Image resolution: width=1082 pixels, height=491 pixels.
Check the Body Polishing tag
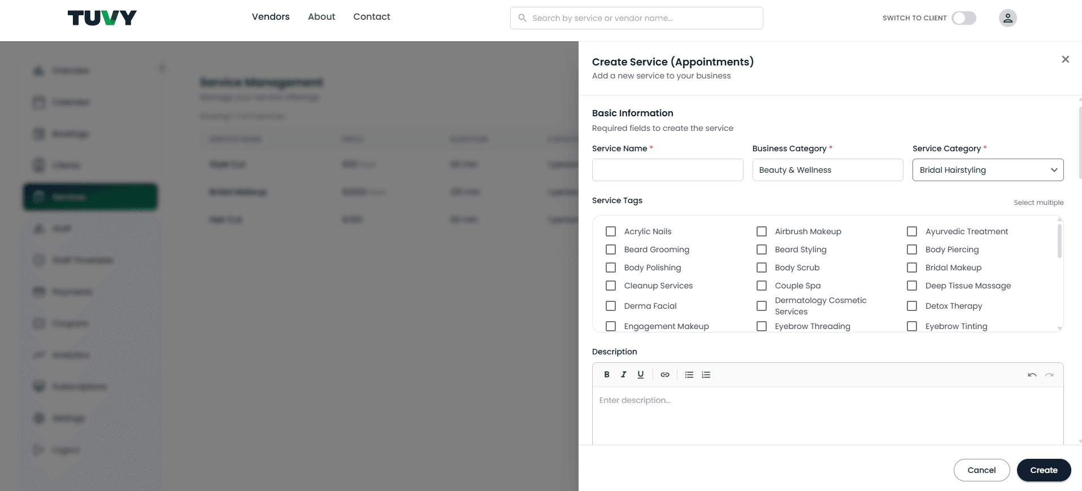pos(611,268)
